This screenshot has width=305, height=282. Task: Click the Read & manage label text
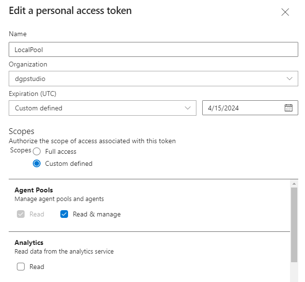[x=97, y=214]
